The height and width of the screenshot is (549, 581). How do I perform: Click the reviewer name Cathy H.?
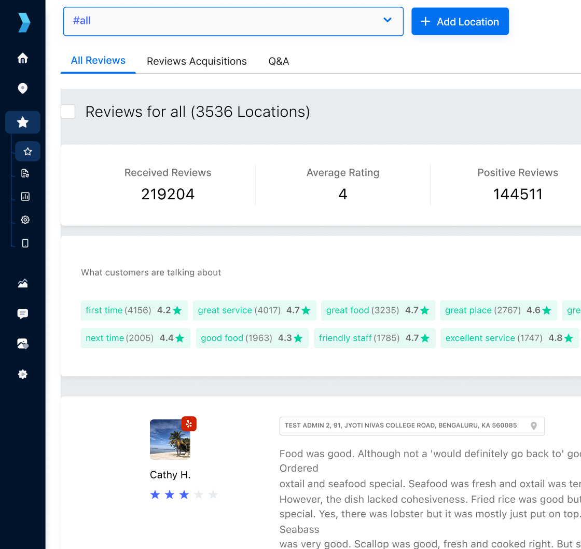170,475
